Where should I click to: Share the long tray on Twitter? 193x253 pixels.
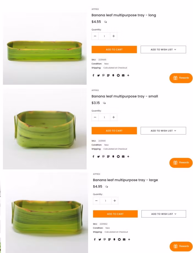[x=98, y=75]
